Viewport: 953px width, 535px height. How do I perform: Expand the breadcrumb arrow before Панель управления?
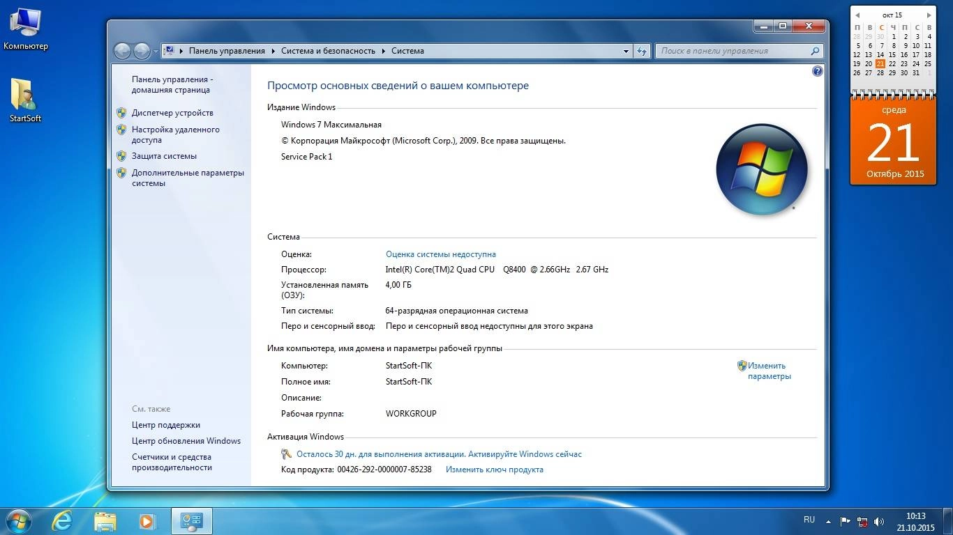coord(181,51)
